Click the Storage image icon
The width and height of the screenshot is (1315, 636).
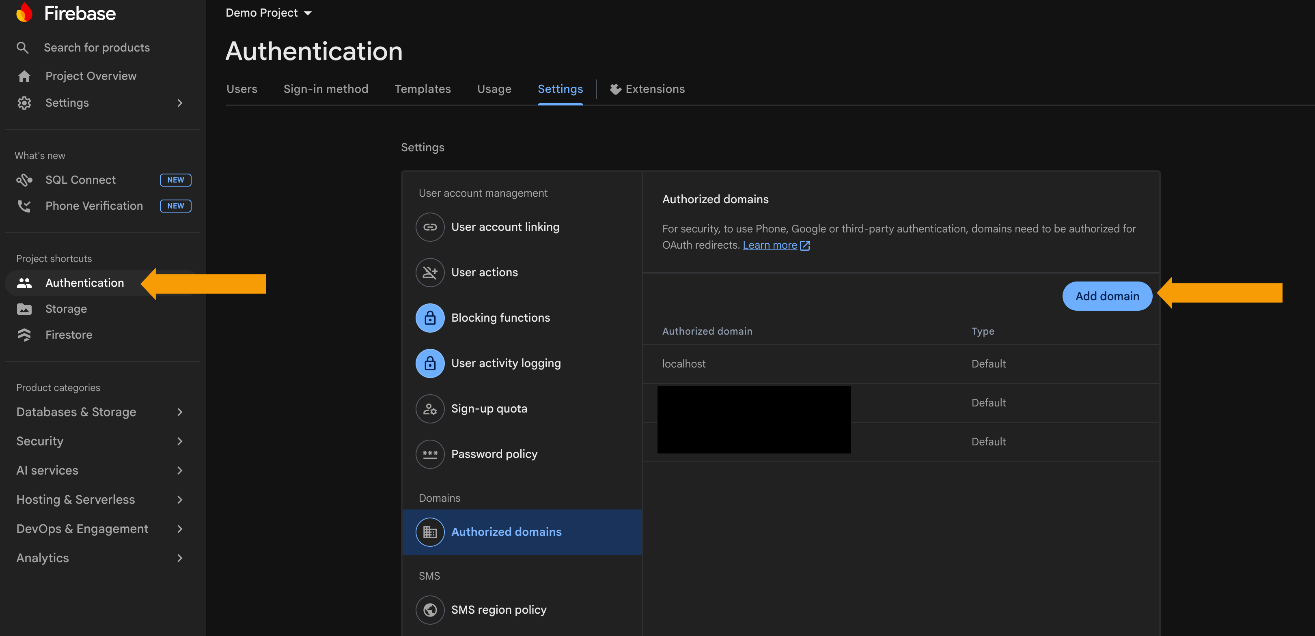[x=24, y=309]
